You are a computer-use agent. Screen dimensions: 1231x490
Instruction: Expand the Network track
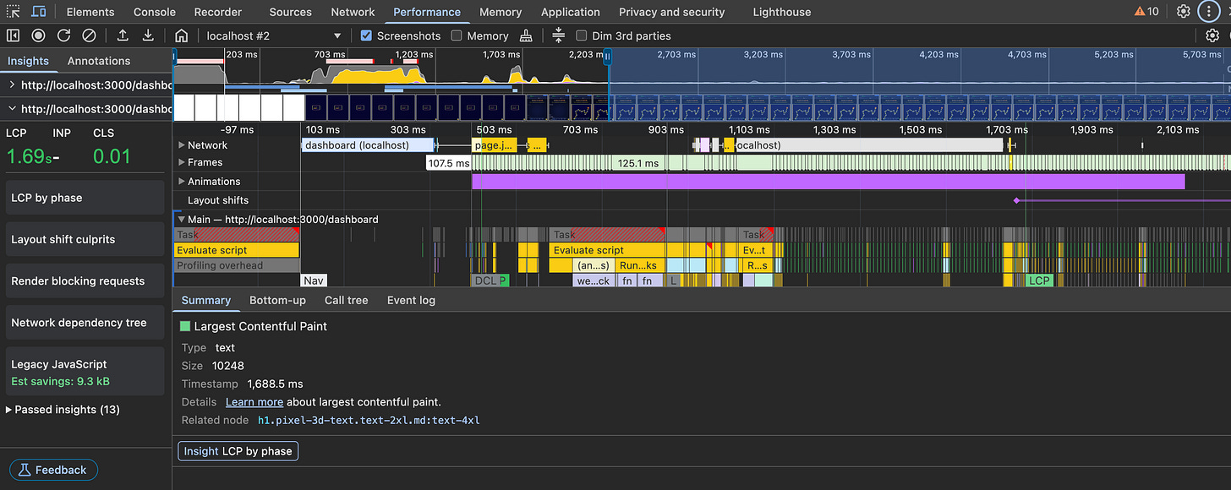(182, 145)
